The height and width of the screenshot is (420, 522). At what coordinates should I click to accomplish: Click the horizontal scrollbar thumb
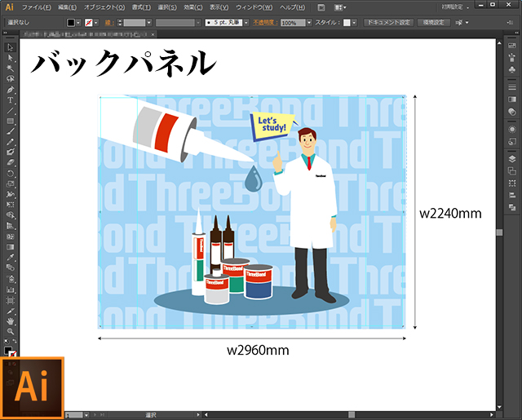pyautogui.click(x=352, y=414)
